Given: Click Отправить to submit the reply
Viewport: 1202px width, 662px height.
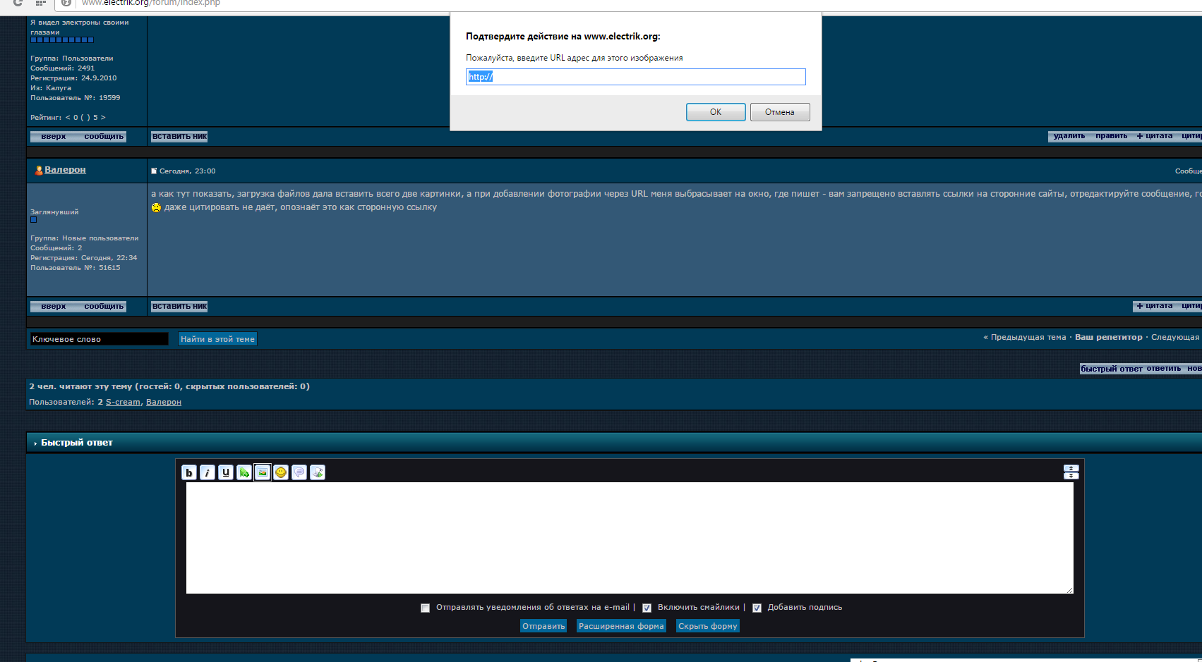Looking at the screenshot, I should click(x=543, y=626).
